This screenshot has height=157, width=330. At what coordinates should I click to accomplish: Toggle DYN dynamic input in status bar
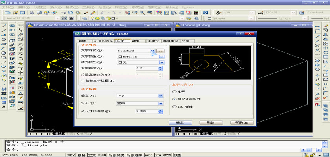click(158, 155)
